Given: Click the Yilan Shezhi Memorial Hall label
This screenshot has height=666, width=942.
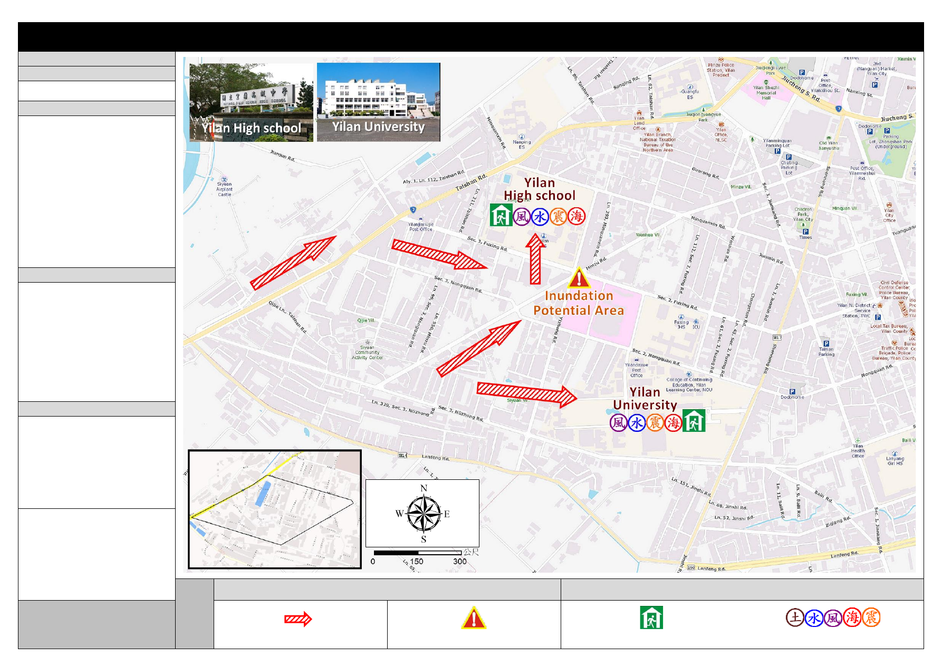Looking at the screenshot, I should (766, 93).
